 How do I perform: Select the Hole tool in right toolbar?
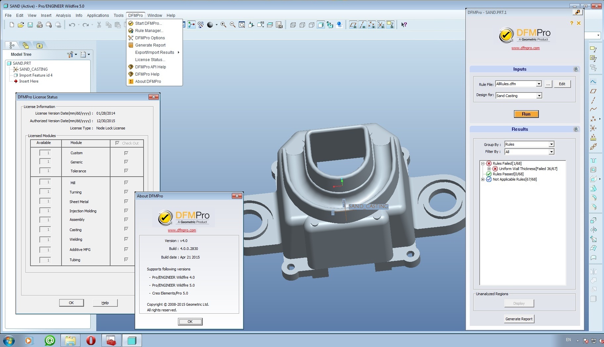[x=593, y=160]
